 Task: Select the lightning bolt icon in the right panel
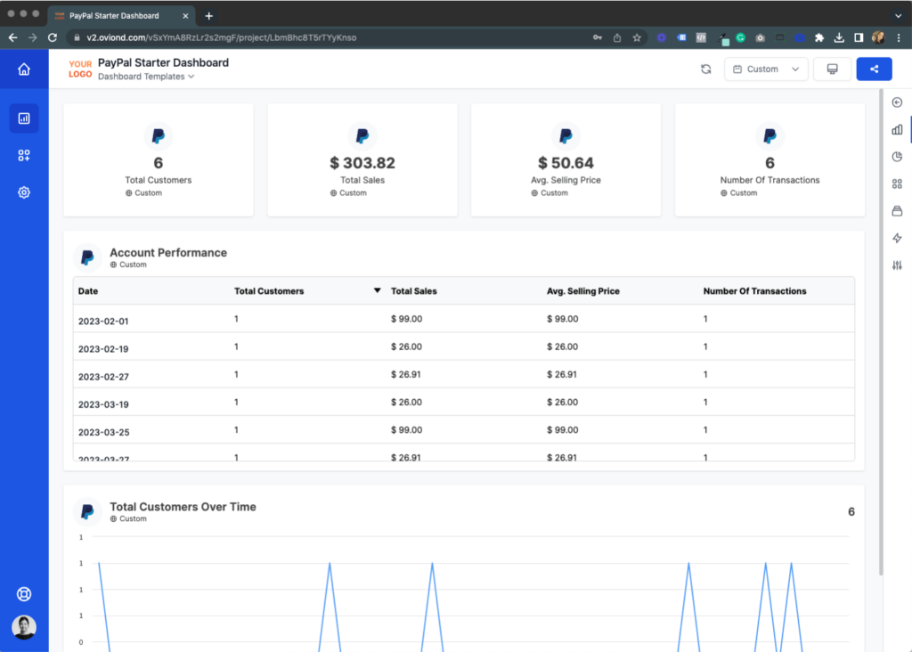pyautogui.click(x=897, y=238)
